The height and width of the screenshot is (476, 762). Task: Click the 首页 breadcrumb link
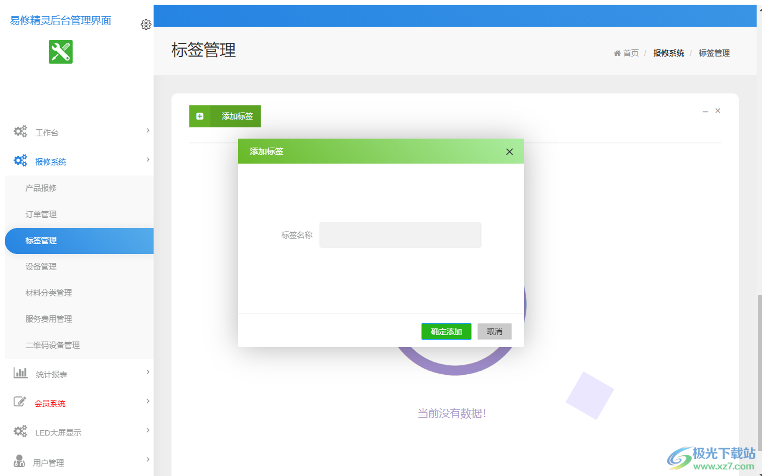[x=630, y=53]
